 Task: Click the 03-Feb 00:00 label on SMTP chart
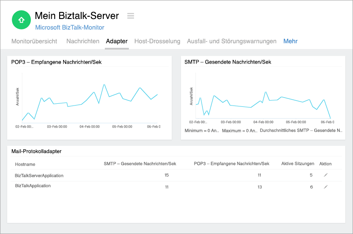(x=231, y=122)
